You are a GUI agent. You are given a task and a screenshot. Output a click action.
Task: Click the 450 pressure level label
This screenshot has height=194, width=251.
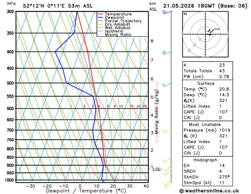pos(11,68)
